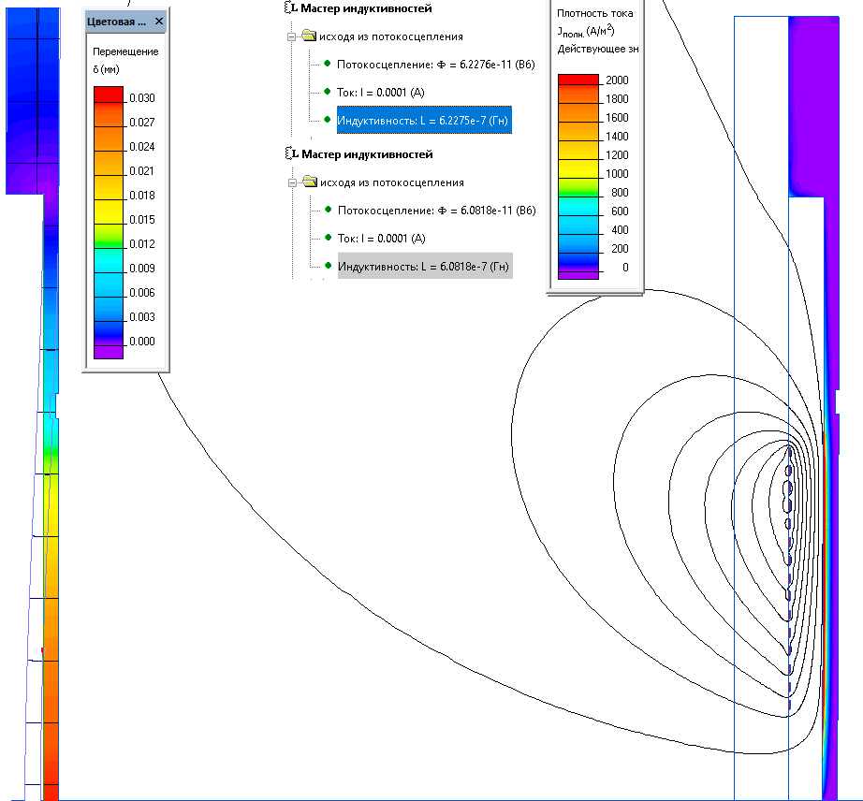Click the 'Цветовая ...' panel title bar
The width and height of the screenshot is (863, 801).
tap(125, 22)
